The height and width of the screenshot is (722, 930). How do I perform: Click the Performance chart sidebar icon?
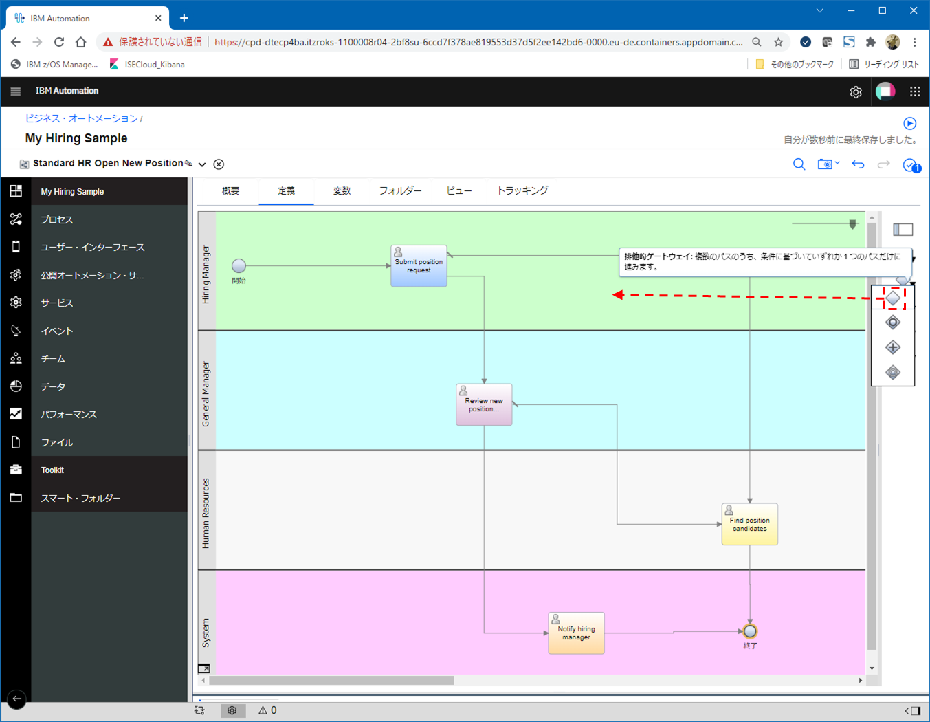point(16,414)
